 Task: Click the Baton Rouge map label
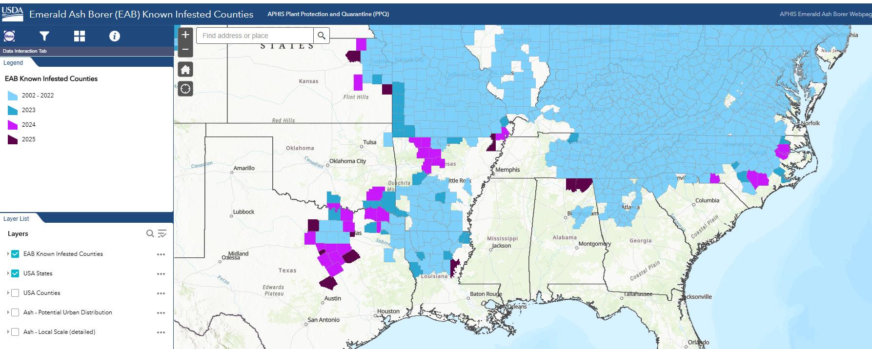click(486, 294)
